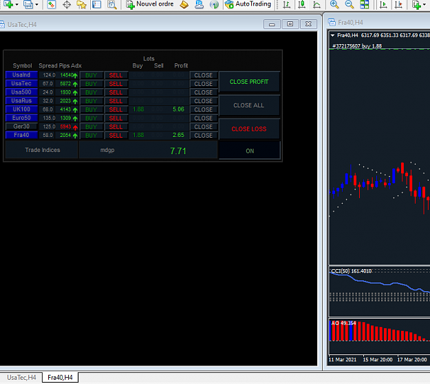This screenshot has height=384, width=430.
Task: Click the 5.06 profit value for UK100
Action: [x=178, y=109]
